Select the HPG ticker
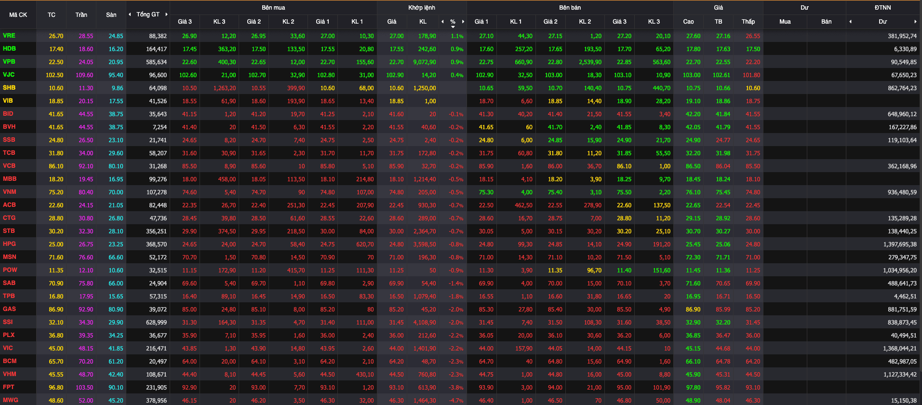This screenshot has height=405, width=922. [9, 244]
